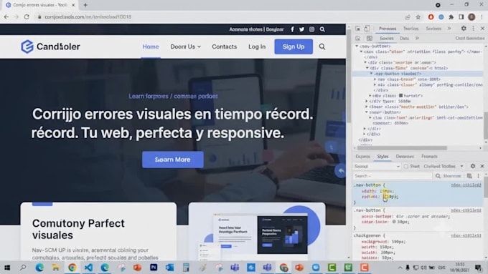The width and height of the screenshot is (488, 274).
Task: Select the Frenads tab
Action: (429, 157)
